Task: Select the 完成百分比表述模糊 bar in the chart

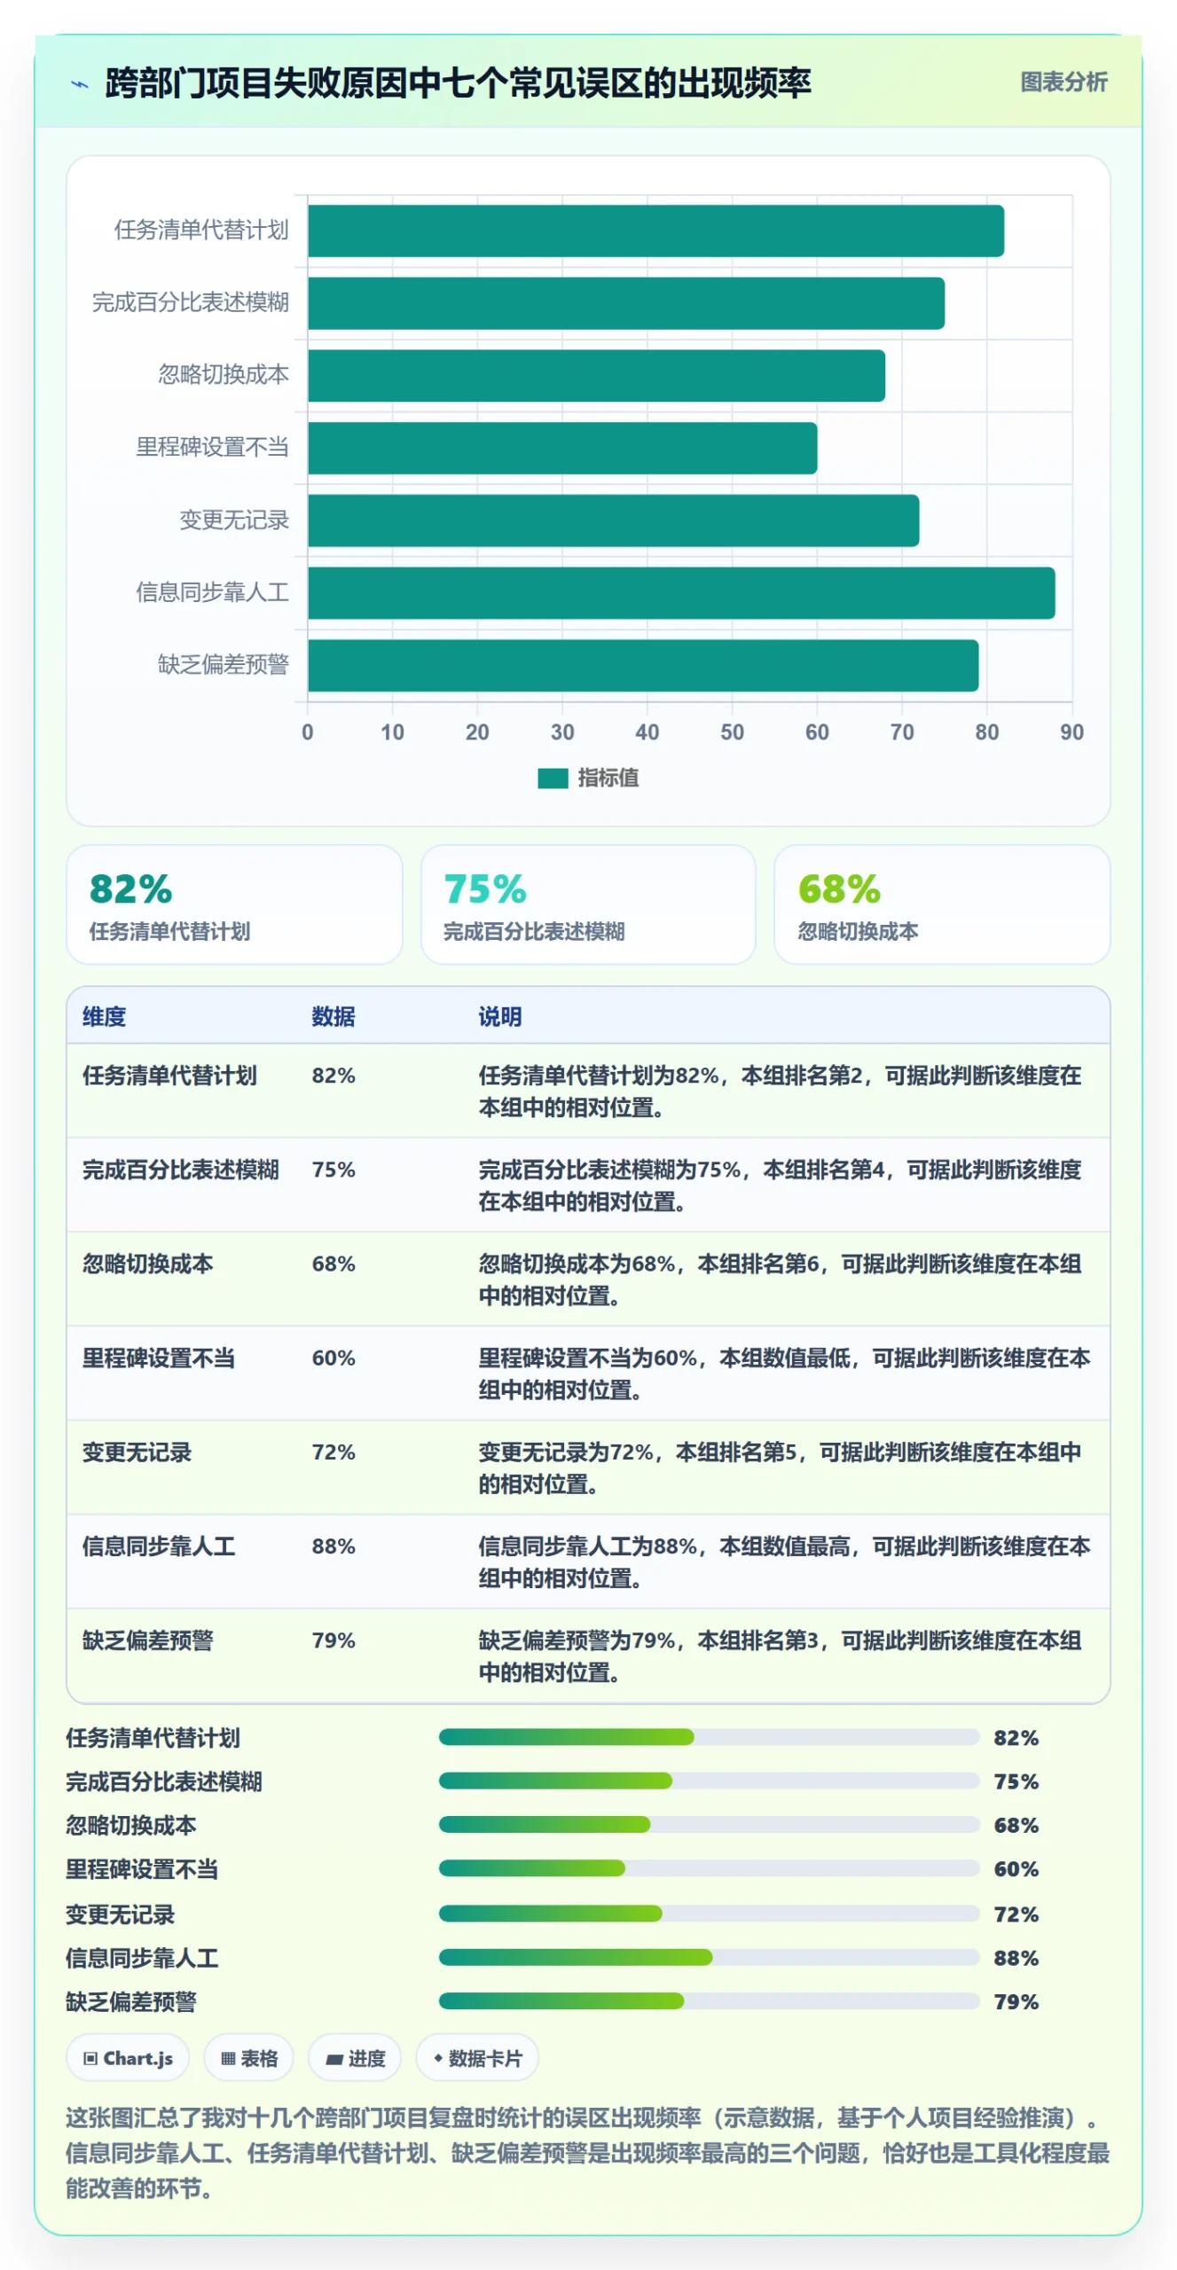Action: [x=626, y=303]
